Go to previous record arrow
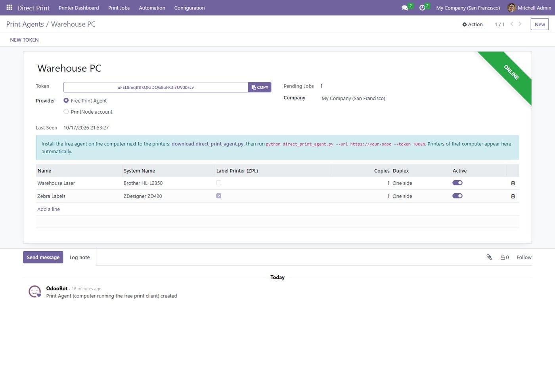Screen dimensions: 555x385 pos(512,24)
